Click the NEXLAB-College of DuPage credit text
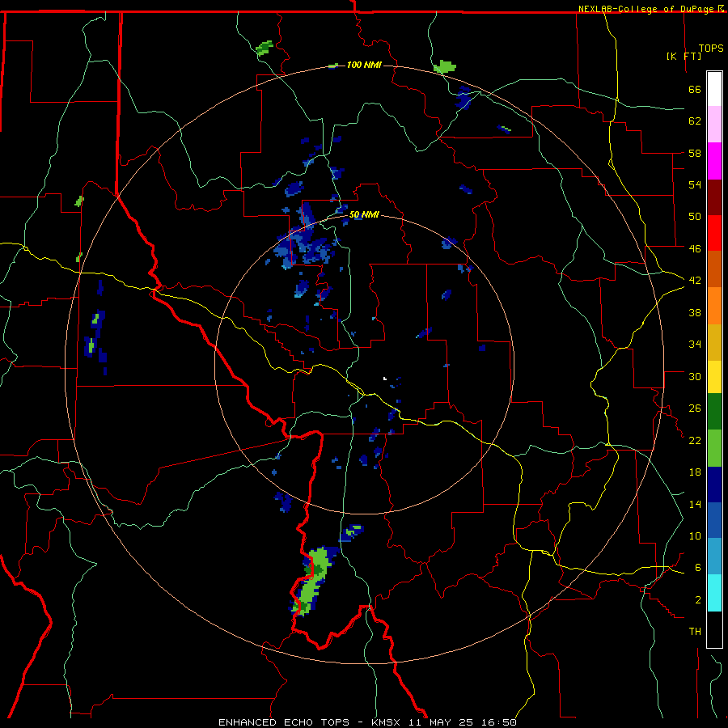The height and width of the screenshot is (728, 728). point(651,9)
